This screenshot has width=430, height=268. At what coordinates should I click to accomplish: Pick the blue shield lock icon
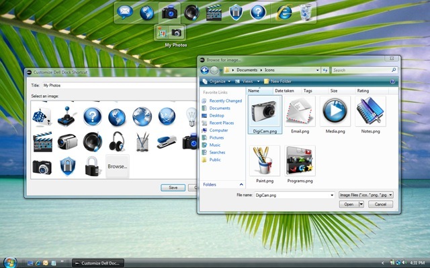pos(67,165)
